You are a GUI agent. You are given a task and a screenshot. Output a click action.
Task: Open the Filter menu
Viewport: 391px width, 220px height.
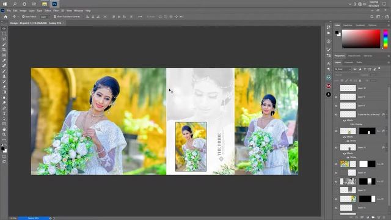pyautogui.click(x=56, y=11)
